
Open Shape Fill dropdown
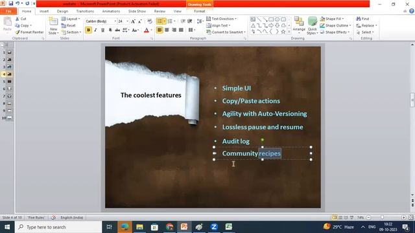pos(332,19)
